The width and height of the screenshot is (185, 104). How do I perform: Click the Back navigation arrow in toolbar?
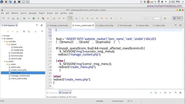(107, 18)
